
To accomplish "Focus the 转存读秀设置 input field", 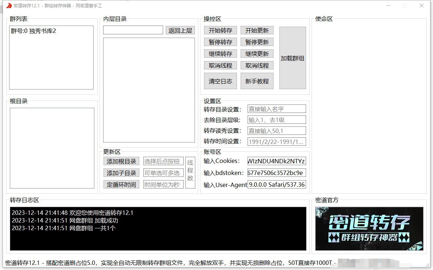I will point(277,131).
